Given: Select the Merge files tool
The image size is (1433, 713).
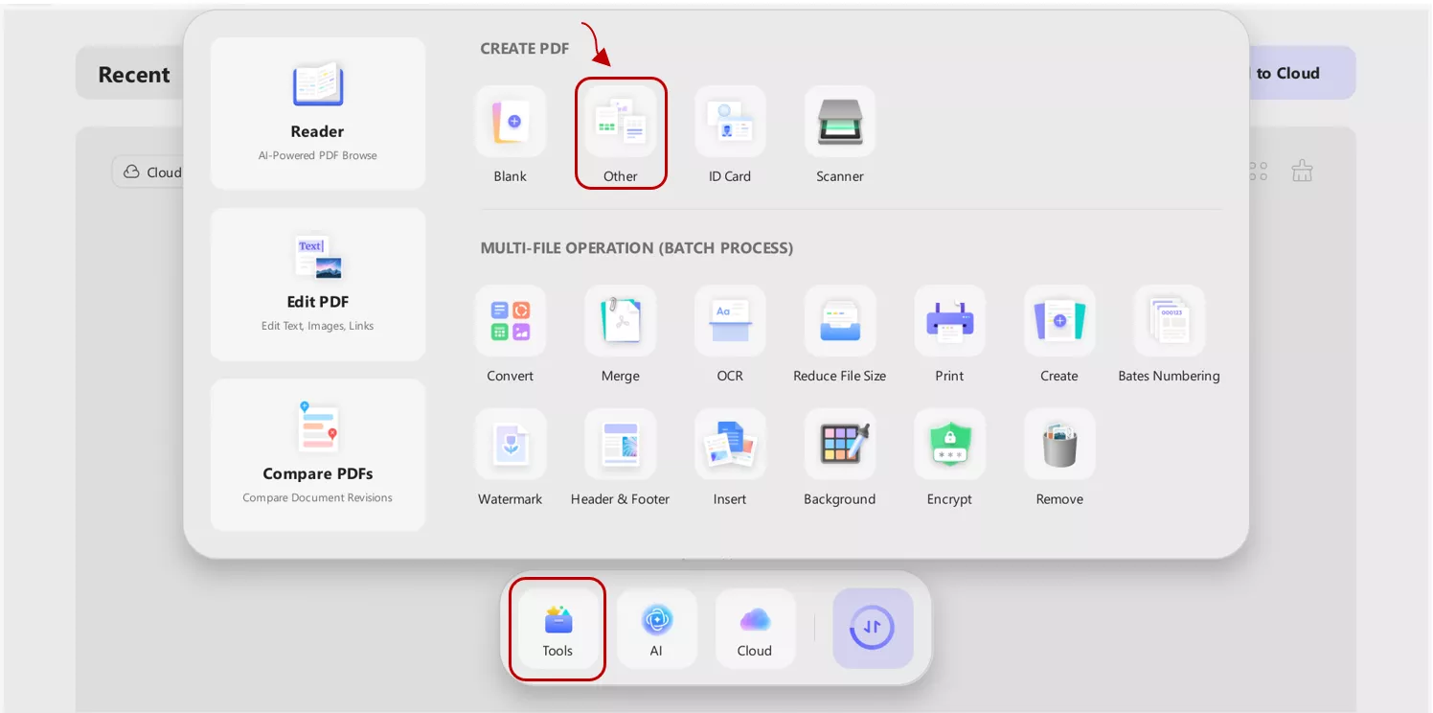Looking at the screenshot, I should (620, 321).
